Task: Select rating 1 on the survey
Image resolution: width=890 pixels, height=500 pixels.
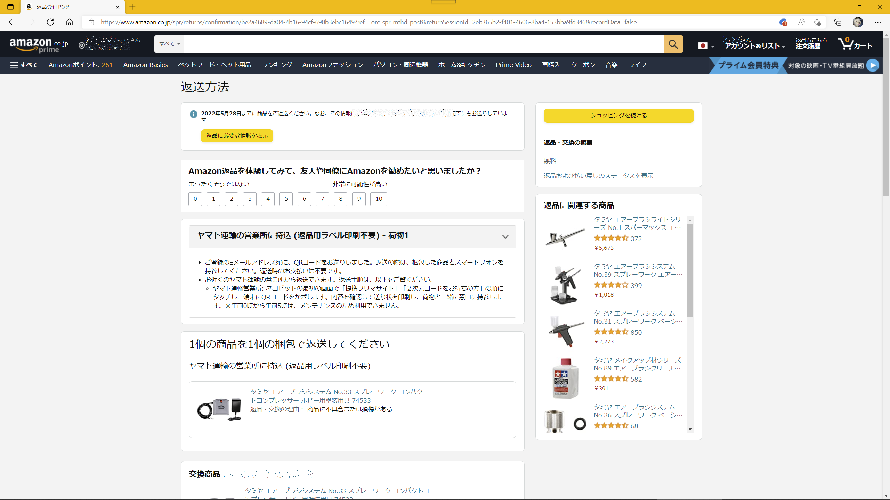Action: click(213, 199)
